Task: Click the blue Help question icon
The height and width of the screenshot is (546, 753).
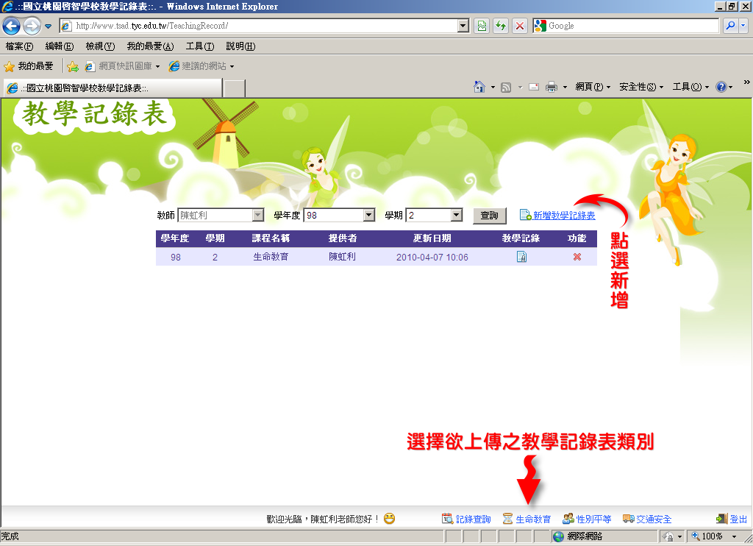Action: [x=721, y=87]
